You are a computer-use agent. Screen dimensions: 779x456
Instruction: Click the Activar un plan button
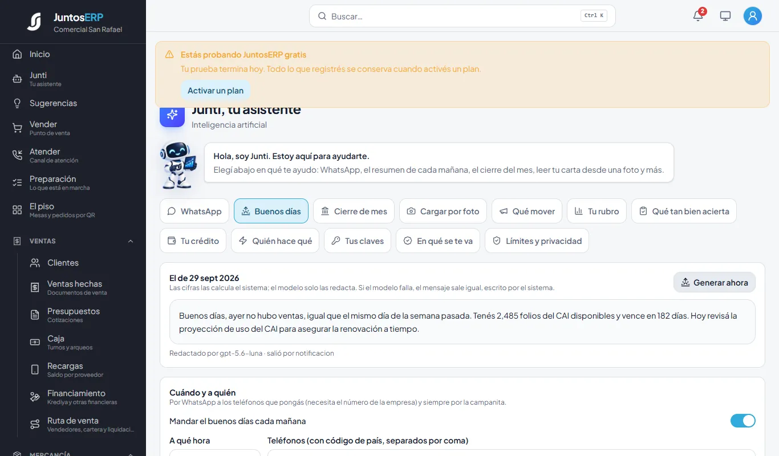point(216,91)
